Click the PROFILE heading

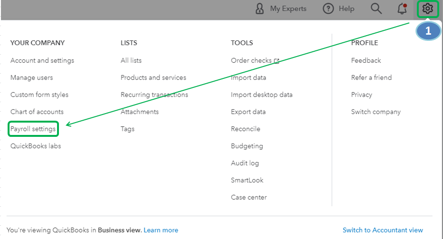point(365,43)
